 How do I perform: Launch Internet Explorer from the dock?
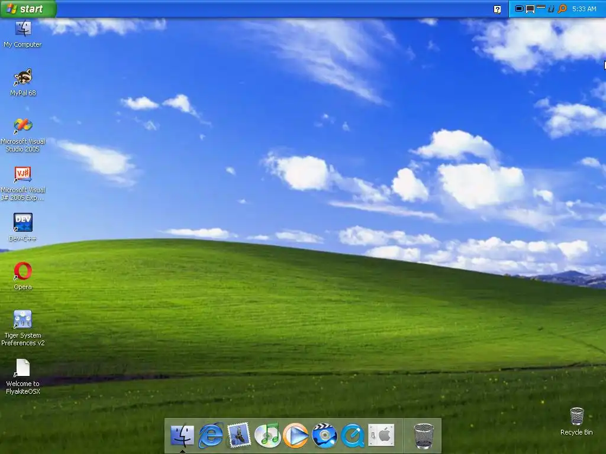pos(211,436)
